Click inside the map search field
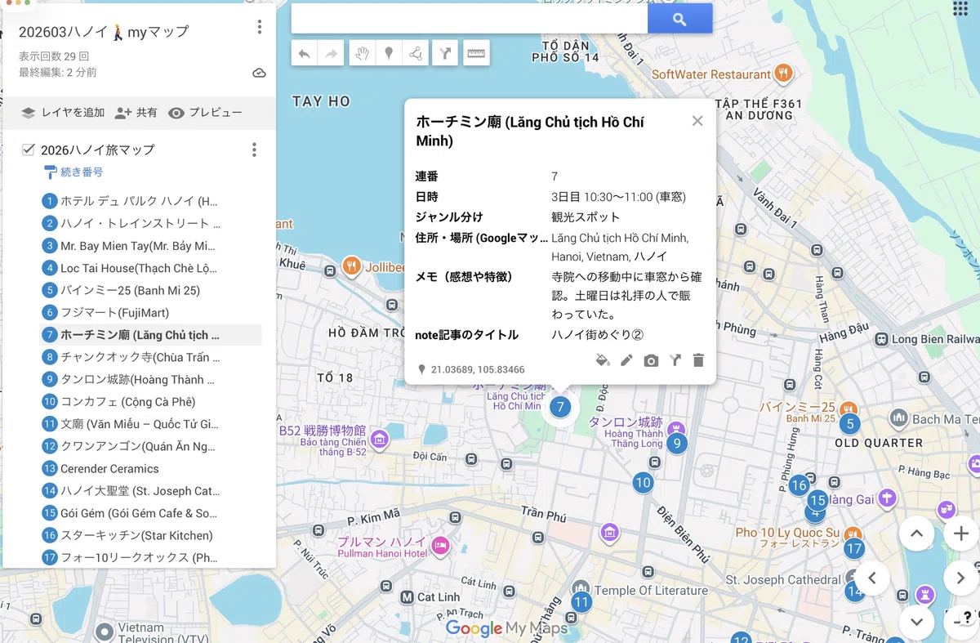 click(x=470, y=19)
